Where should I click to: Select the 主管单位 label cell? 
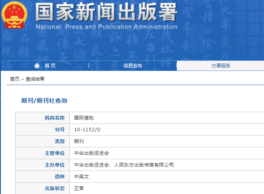tap(43, 153)
